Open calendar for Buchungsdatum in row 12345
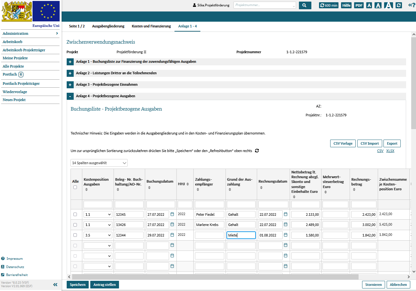416x291 pixels. [172, 214]
